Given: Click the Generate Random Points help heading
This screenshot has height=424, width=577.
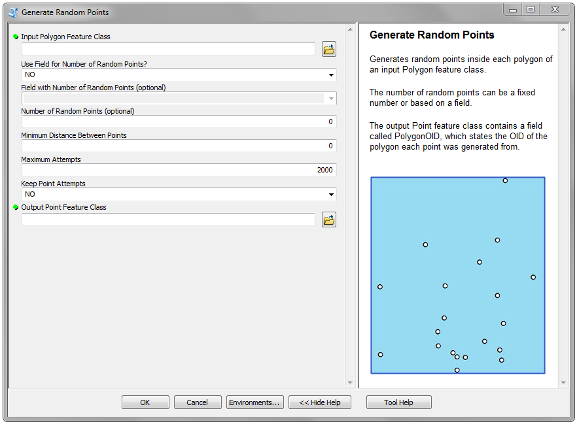Looking at the screenshot, I should 432,35.
